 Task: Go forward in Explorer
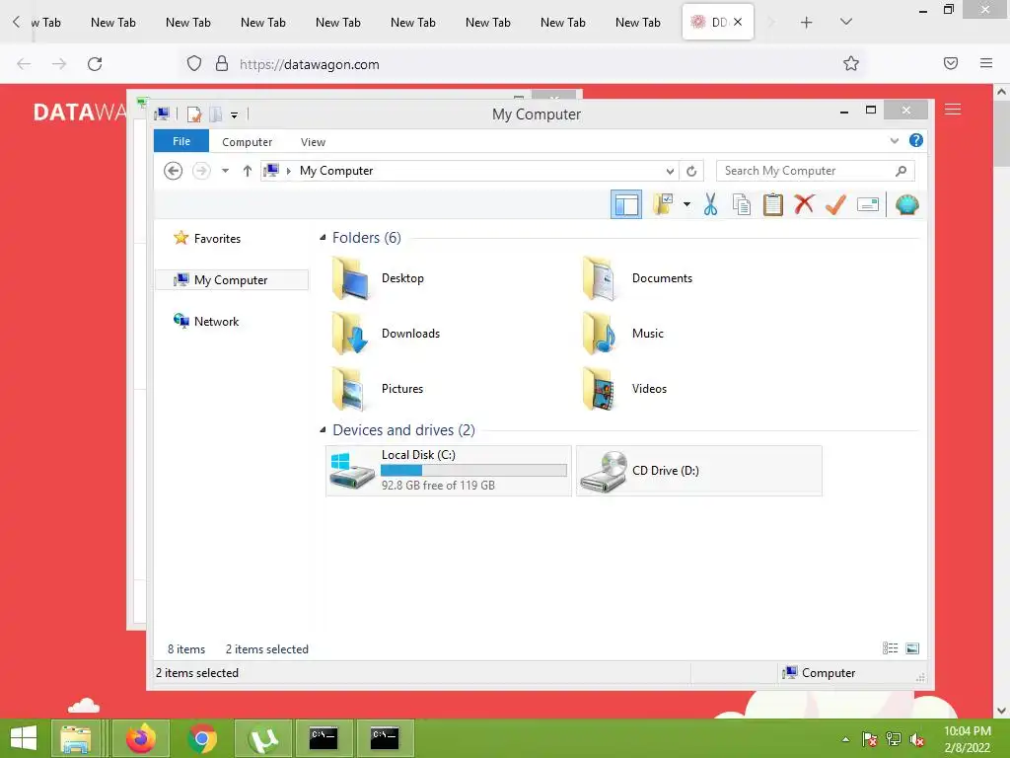click(x=201, y=171)
